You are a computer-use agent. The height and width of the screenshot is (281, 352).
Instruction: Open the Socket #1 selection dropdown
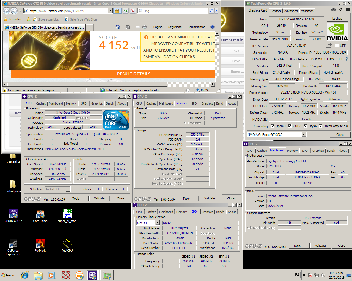tap(68, 189)
